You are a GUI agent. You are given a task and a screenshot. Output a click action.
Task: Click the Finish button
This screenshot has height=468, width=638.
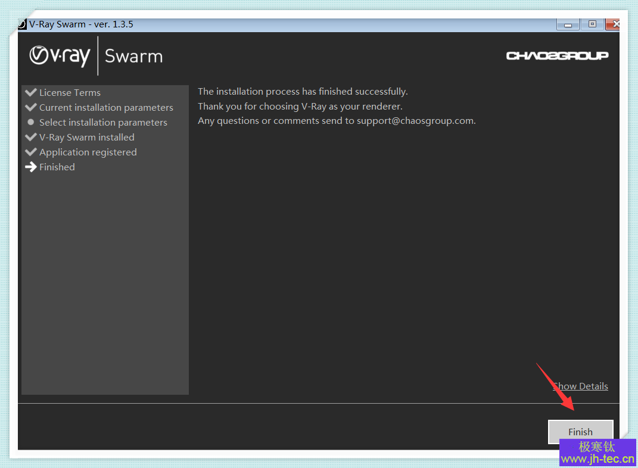[580, 432]
